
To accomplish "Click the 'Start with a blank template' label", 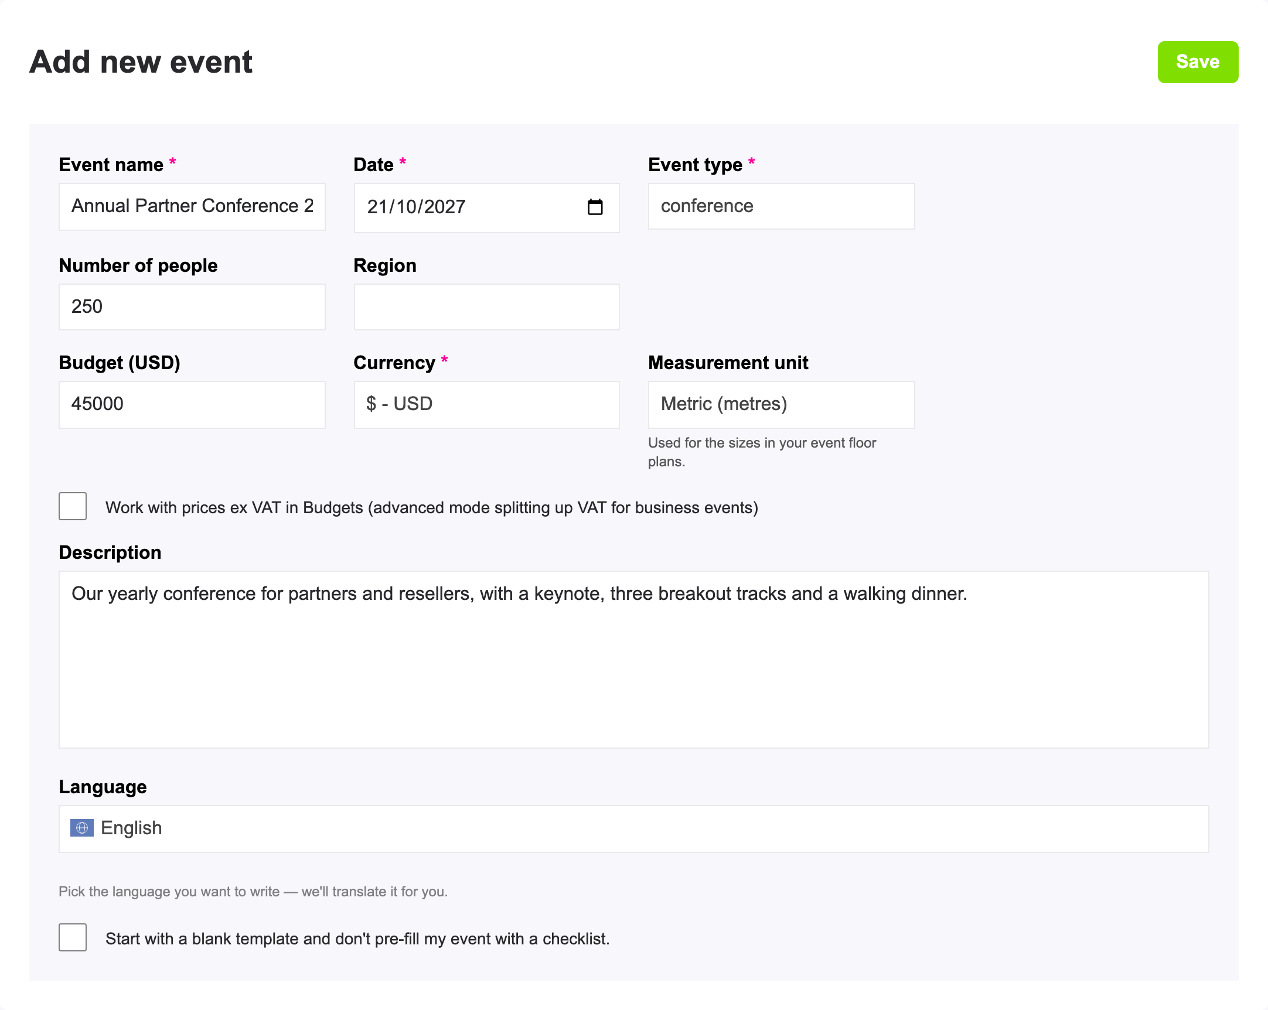I will coord(357,939).
